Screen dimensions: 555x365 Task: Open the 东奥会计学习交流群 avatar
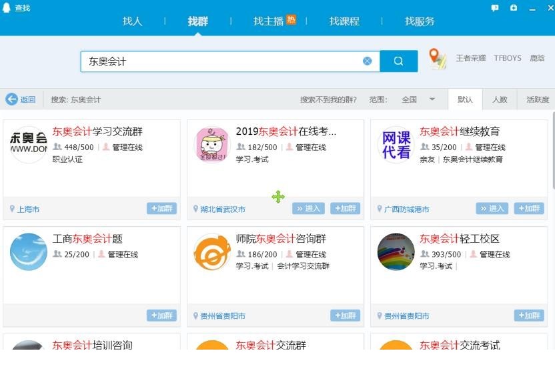click(x=28, y=144)
